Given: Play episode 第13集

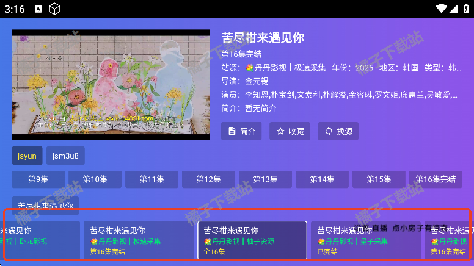Looking at the screenshot, I should point(266,179).
